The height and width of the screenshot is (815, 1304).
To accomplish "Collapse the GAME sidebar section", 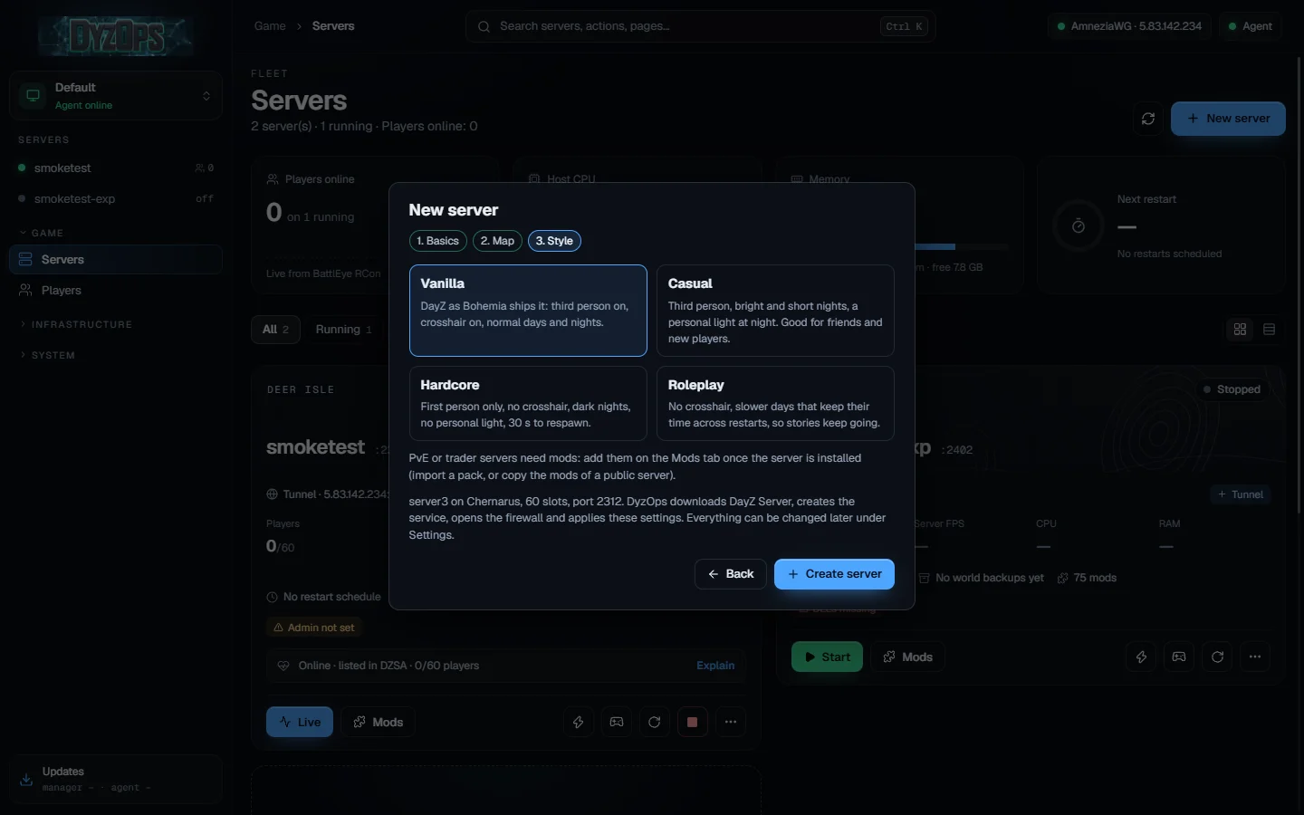I will pyautogui.click(x=43, y=233).
